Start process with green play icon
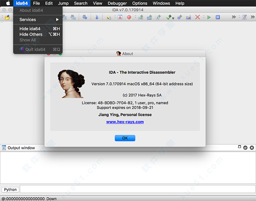256x201 pixels. pyautogui.click(x=209, y=17)
